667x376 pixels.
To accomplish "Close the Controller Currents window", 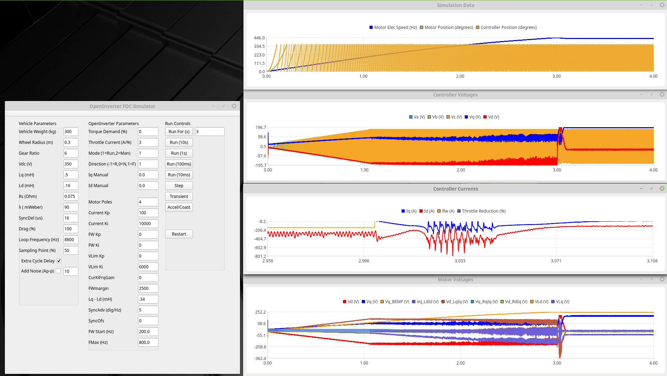I will [662, 189].
